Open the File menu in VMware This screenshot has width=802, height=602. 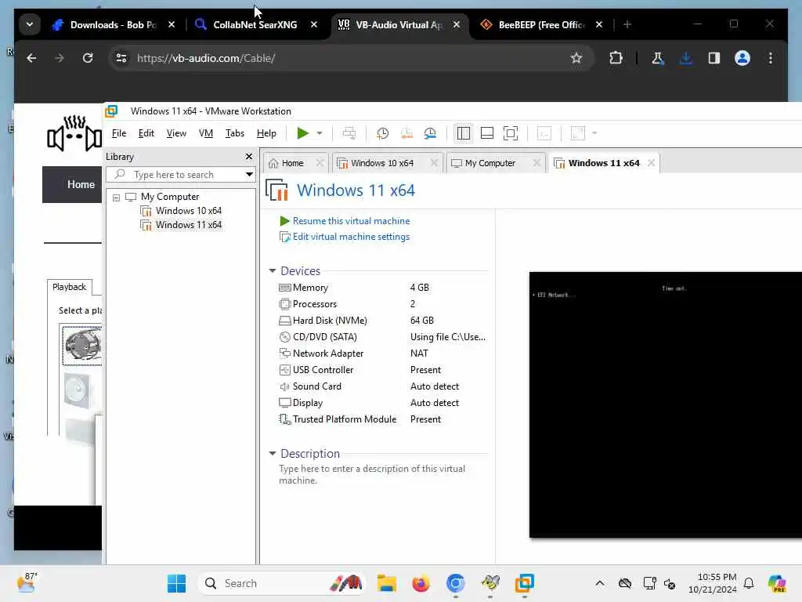point(119,133)
